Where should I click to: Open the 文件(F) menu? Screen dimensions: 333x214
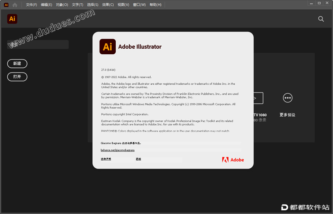tap(31, 5)
